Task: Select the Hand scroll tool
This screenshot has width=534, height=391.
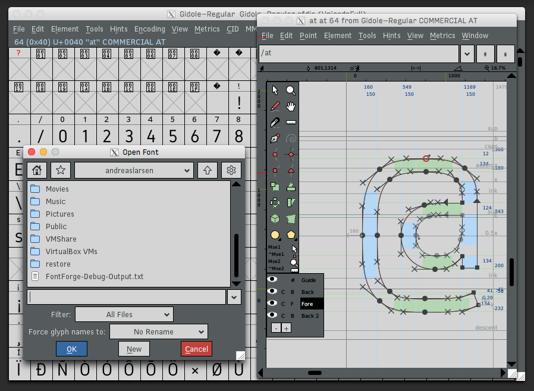Action: (291, 107)
